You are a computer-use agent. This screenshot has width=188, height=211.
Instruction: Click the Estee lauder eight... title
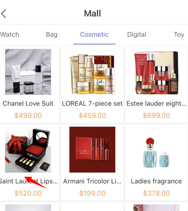point(156,104)
